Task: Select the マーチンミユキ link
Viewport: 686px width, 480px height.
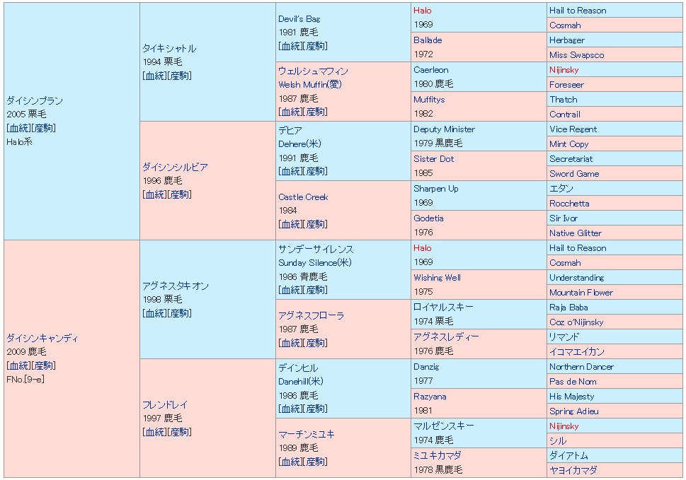Action: coord(307,435)
